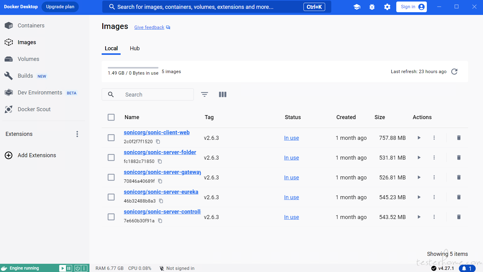Open the Extensions three-dot menu
Image resolution: width=483 pixels, height=272 pixels.
(x=77, y=134)
